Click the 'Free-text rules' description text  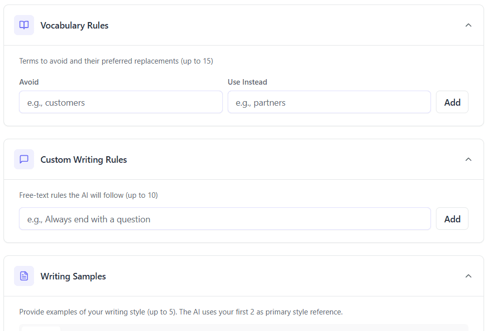click(x=89, y=195)
